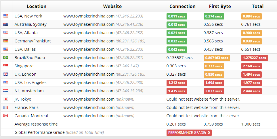Click the red 2.168 secs Singapore total badge
This screenshot has height=139, width=277.
pyautogui.click(x=251, y=66)
